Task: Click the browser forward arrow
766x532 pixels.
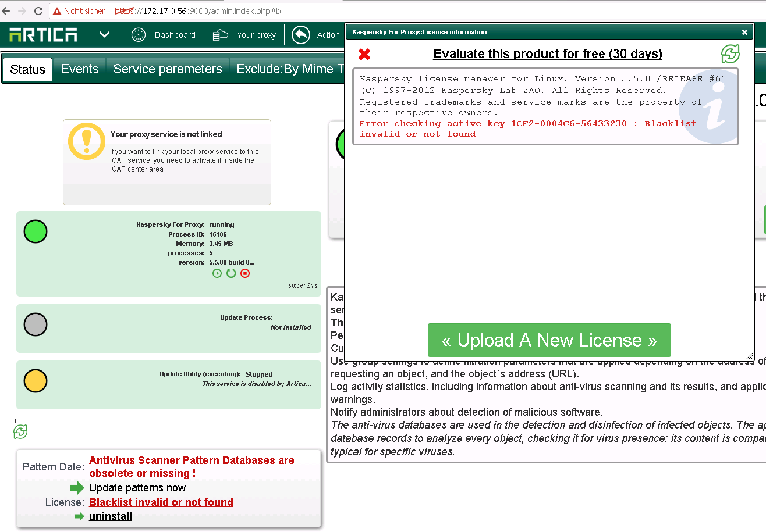Action: coord(22,11)
